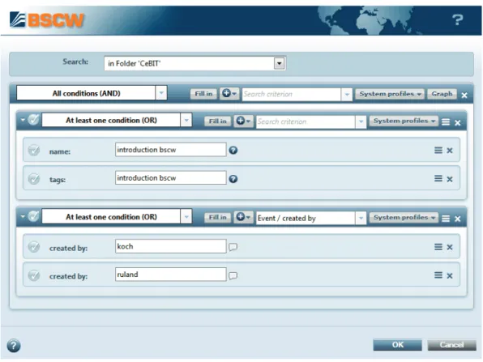The height and width of the screenshot is (362, 483).
Task: Cancel the search dialog
Action: click(452, 345)
